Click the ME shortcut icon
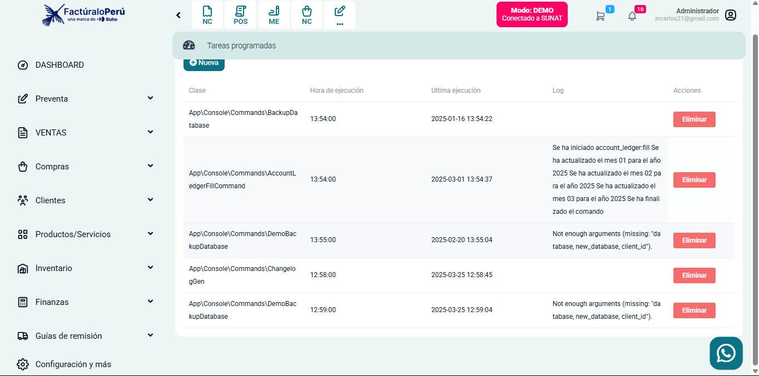The image size is (759, 376). (274, 15)
